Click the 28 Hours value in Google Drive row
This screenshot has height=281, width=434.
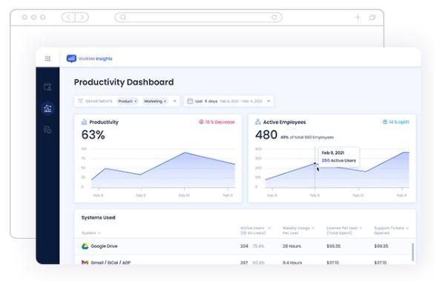[x=292, y=246]
